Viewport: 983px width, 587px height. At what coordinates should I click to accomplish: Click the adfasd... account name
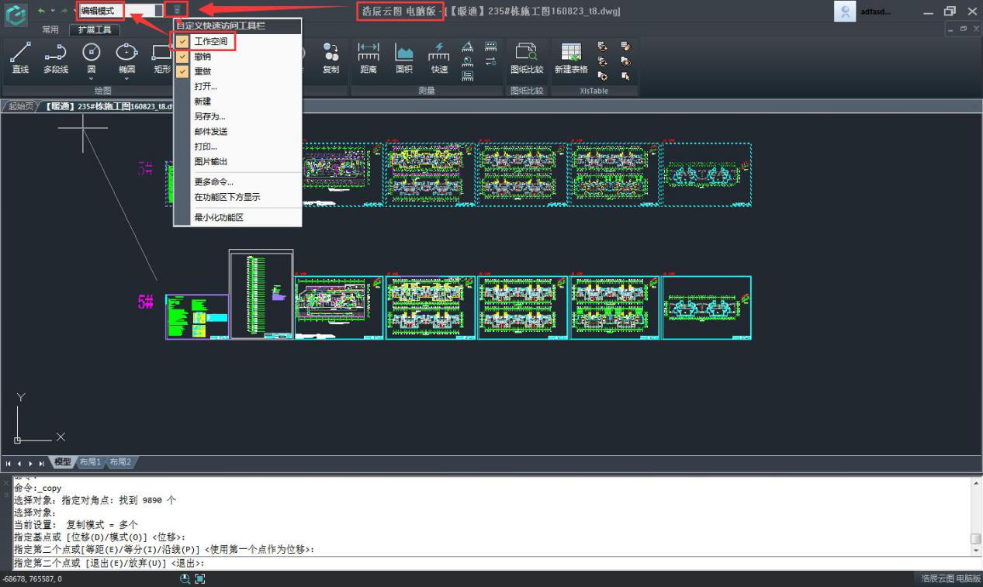(876, 12)
